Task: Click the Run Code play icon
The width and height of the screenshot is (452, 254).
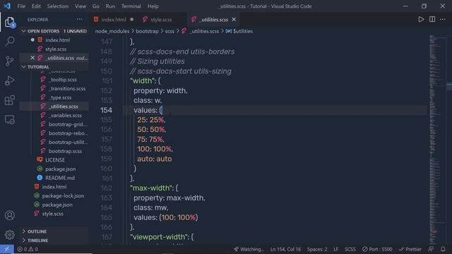Action: (x=421, y=19)
